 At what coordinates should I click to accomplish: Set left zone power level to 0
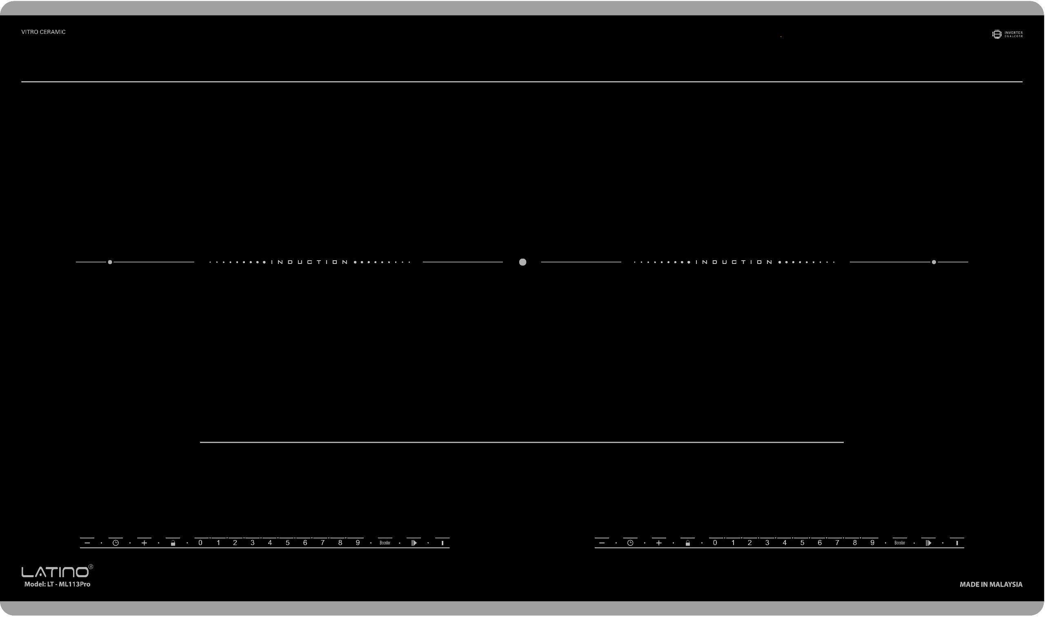coord(200,543)
